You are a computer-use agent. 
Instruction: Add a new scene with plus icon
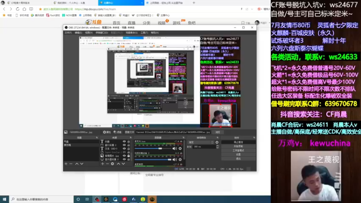pyautogui.click(x=66, y=164)
